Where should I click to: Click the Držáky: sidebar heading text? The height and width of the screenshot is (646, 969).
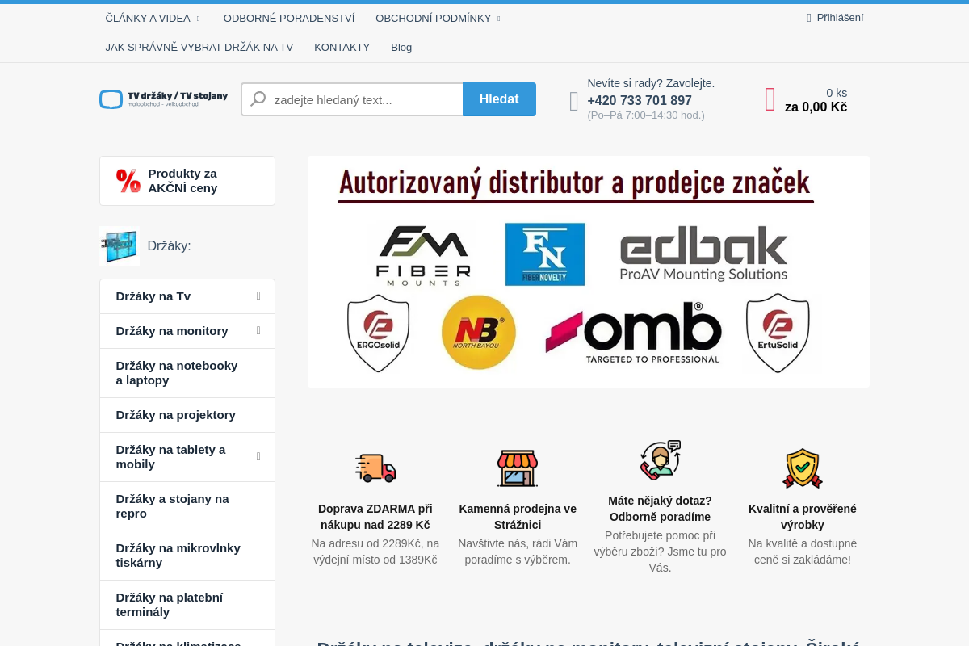pyautogui.click(x=169, y=246)
